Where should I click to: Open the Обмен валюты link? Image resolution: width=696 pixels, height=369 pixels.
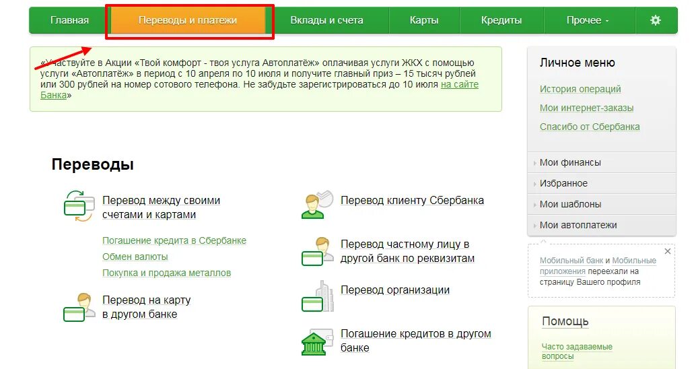pyautogui.click(x=135, y=257)
